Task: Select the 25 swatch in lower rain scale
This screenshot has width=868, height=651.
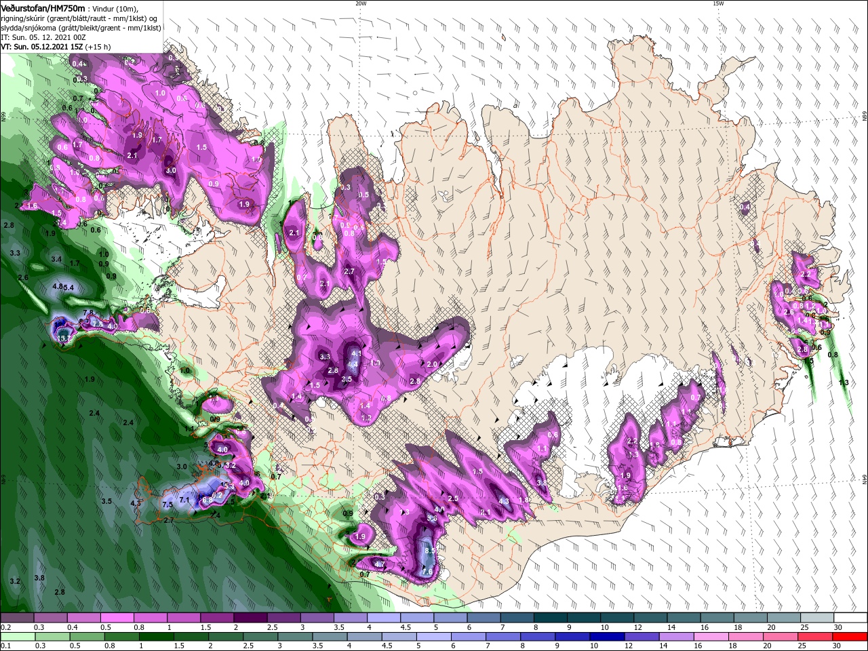Action: tap(816, 637)
